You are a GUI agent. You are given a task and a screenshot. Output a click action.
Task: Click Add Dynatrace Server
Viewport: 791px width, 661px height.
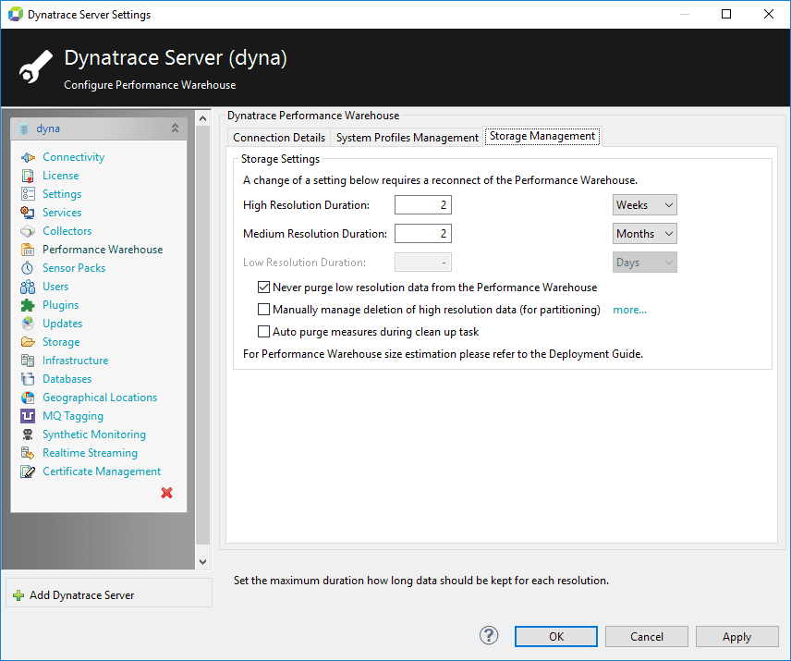point(81,595)
